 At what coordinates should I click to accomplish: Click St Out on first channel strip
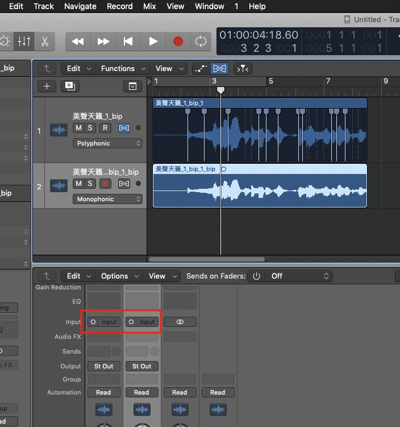103,366
